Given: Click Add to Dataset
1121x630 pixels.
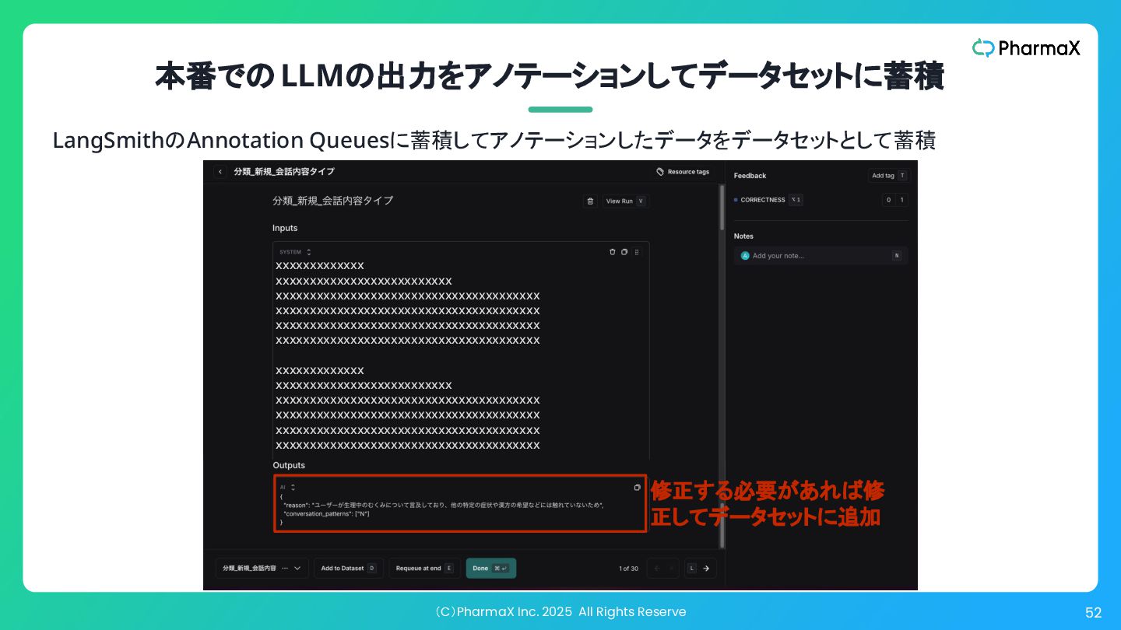Looking at the screenshot, I should [x=349, y=569].
